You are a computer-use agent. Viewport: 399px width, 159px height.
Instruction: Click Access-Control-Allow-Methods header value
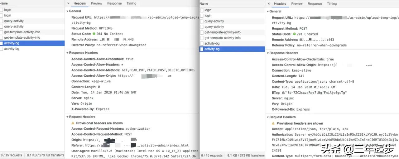(x=158, y=70)
